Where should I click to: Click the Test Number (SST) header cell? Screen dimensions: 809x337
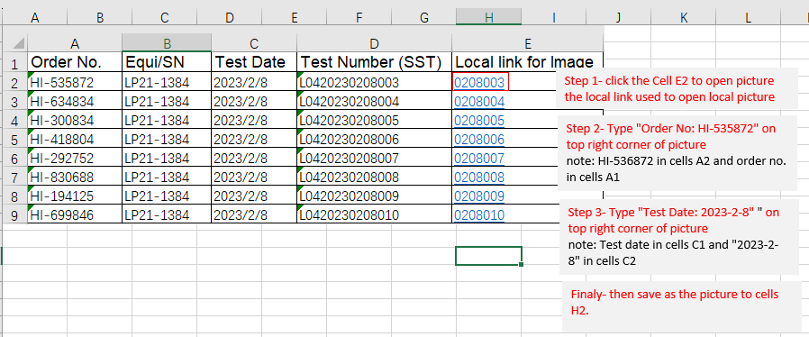374,62
